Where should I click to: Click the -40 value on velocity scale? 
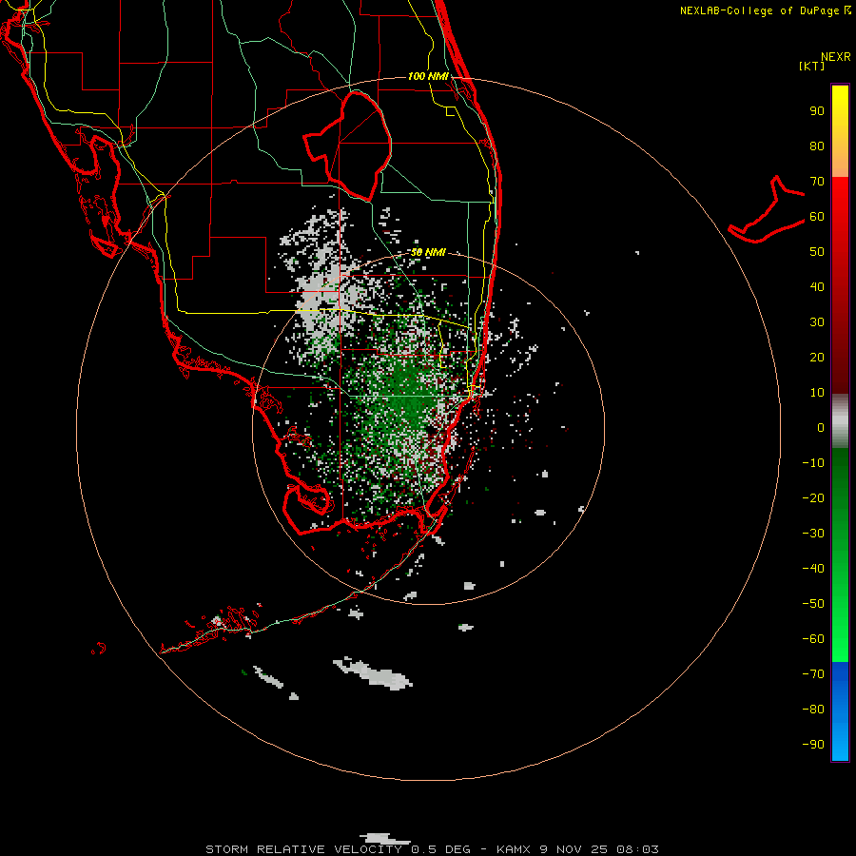click(x=813, y=569)
